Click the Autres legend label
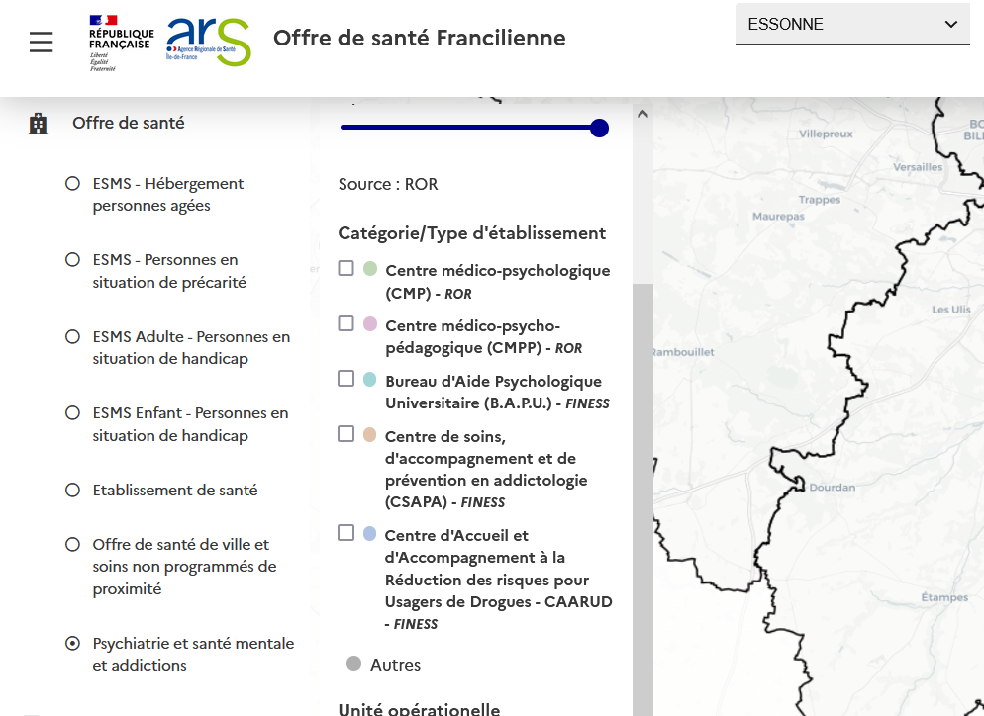The height and width of the screenshot is (716, 984). (395, 665)
